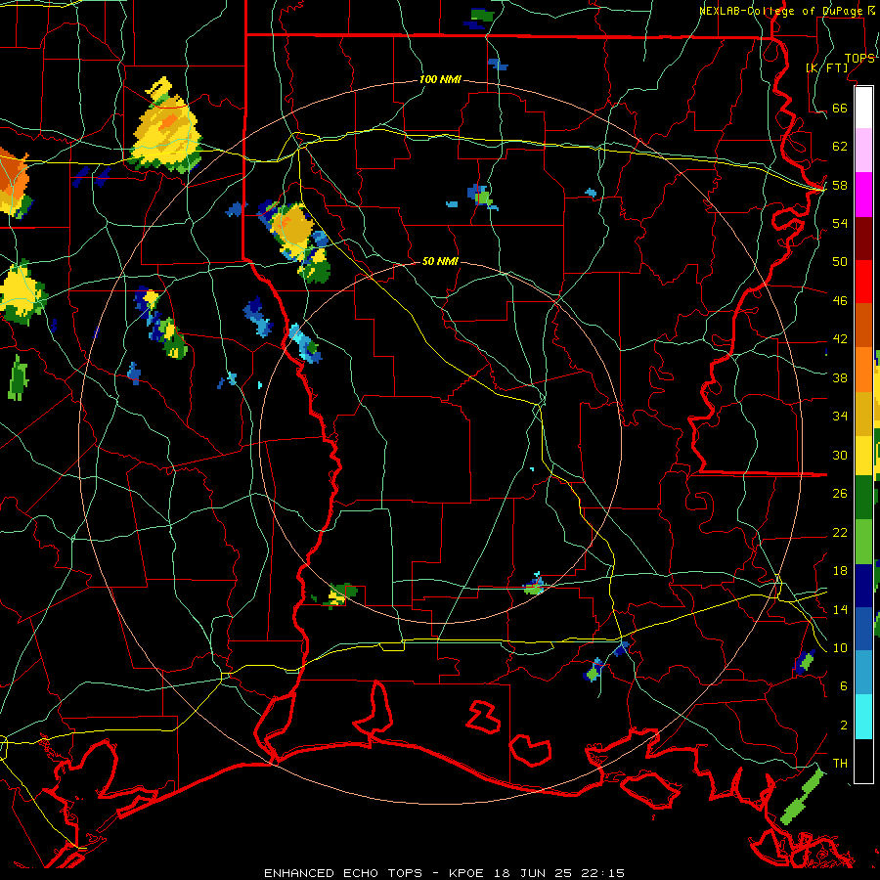The image size is (880, 880).
Task: Pick the light green legend swatch
Action: 863,541
